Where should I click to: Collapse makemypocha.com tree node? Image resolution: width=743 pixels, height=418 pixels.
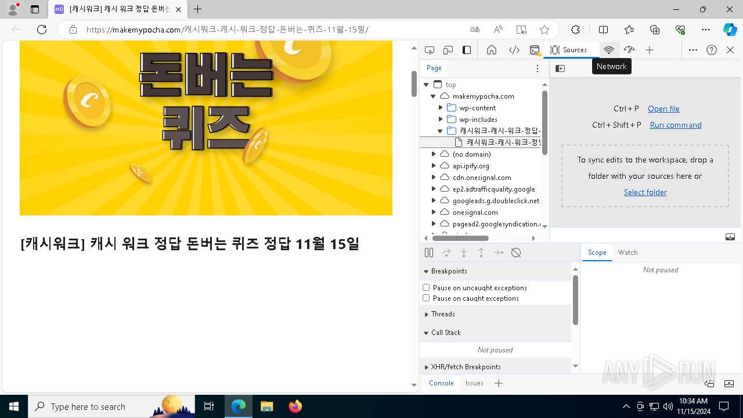433,96
